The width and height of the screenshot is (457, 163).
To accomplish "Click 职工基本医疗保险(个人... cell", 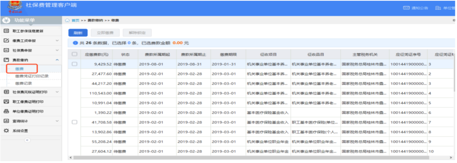I will [x=315, y=132].
